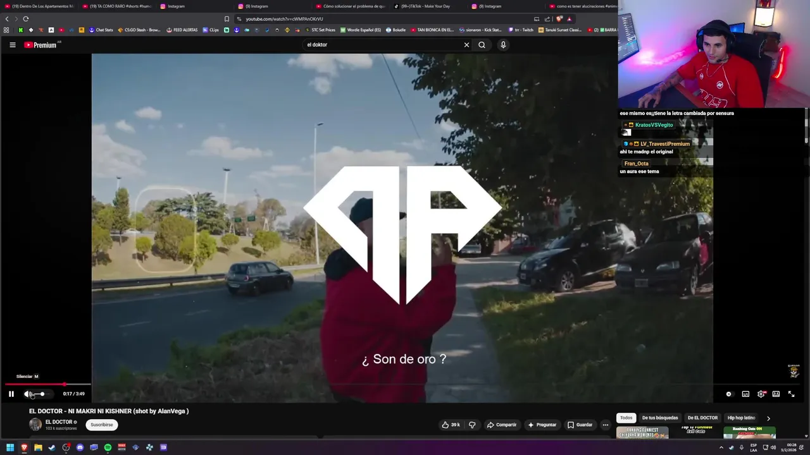Open the EL DOCTOR channel avatar
Screen dimensions: 810x455
click(x=35, y=425)
